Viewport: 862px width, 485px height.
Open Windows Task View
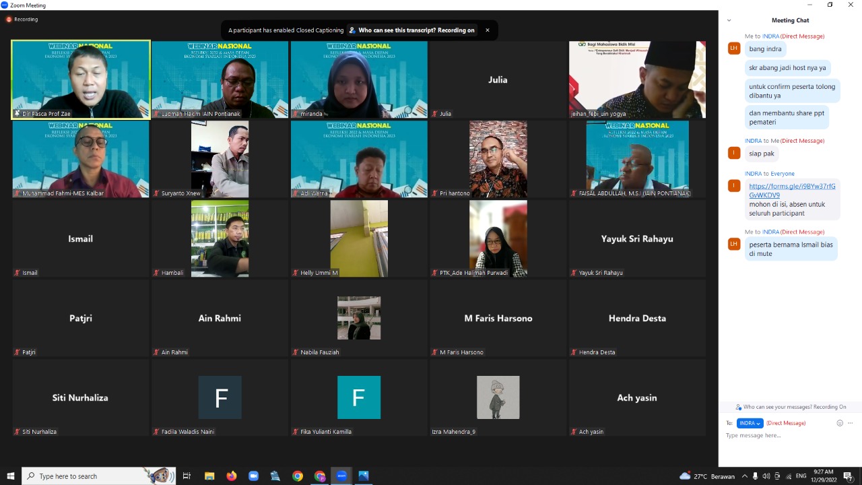187,476
